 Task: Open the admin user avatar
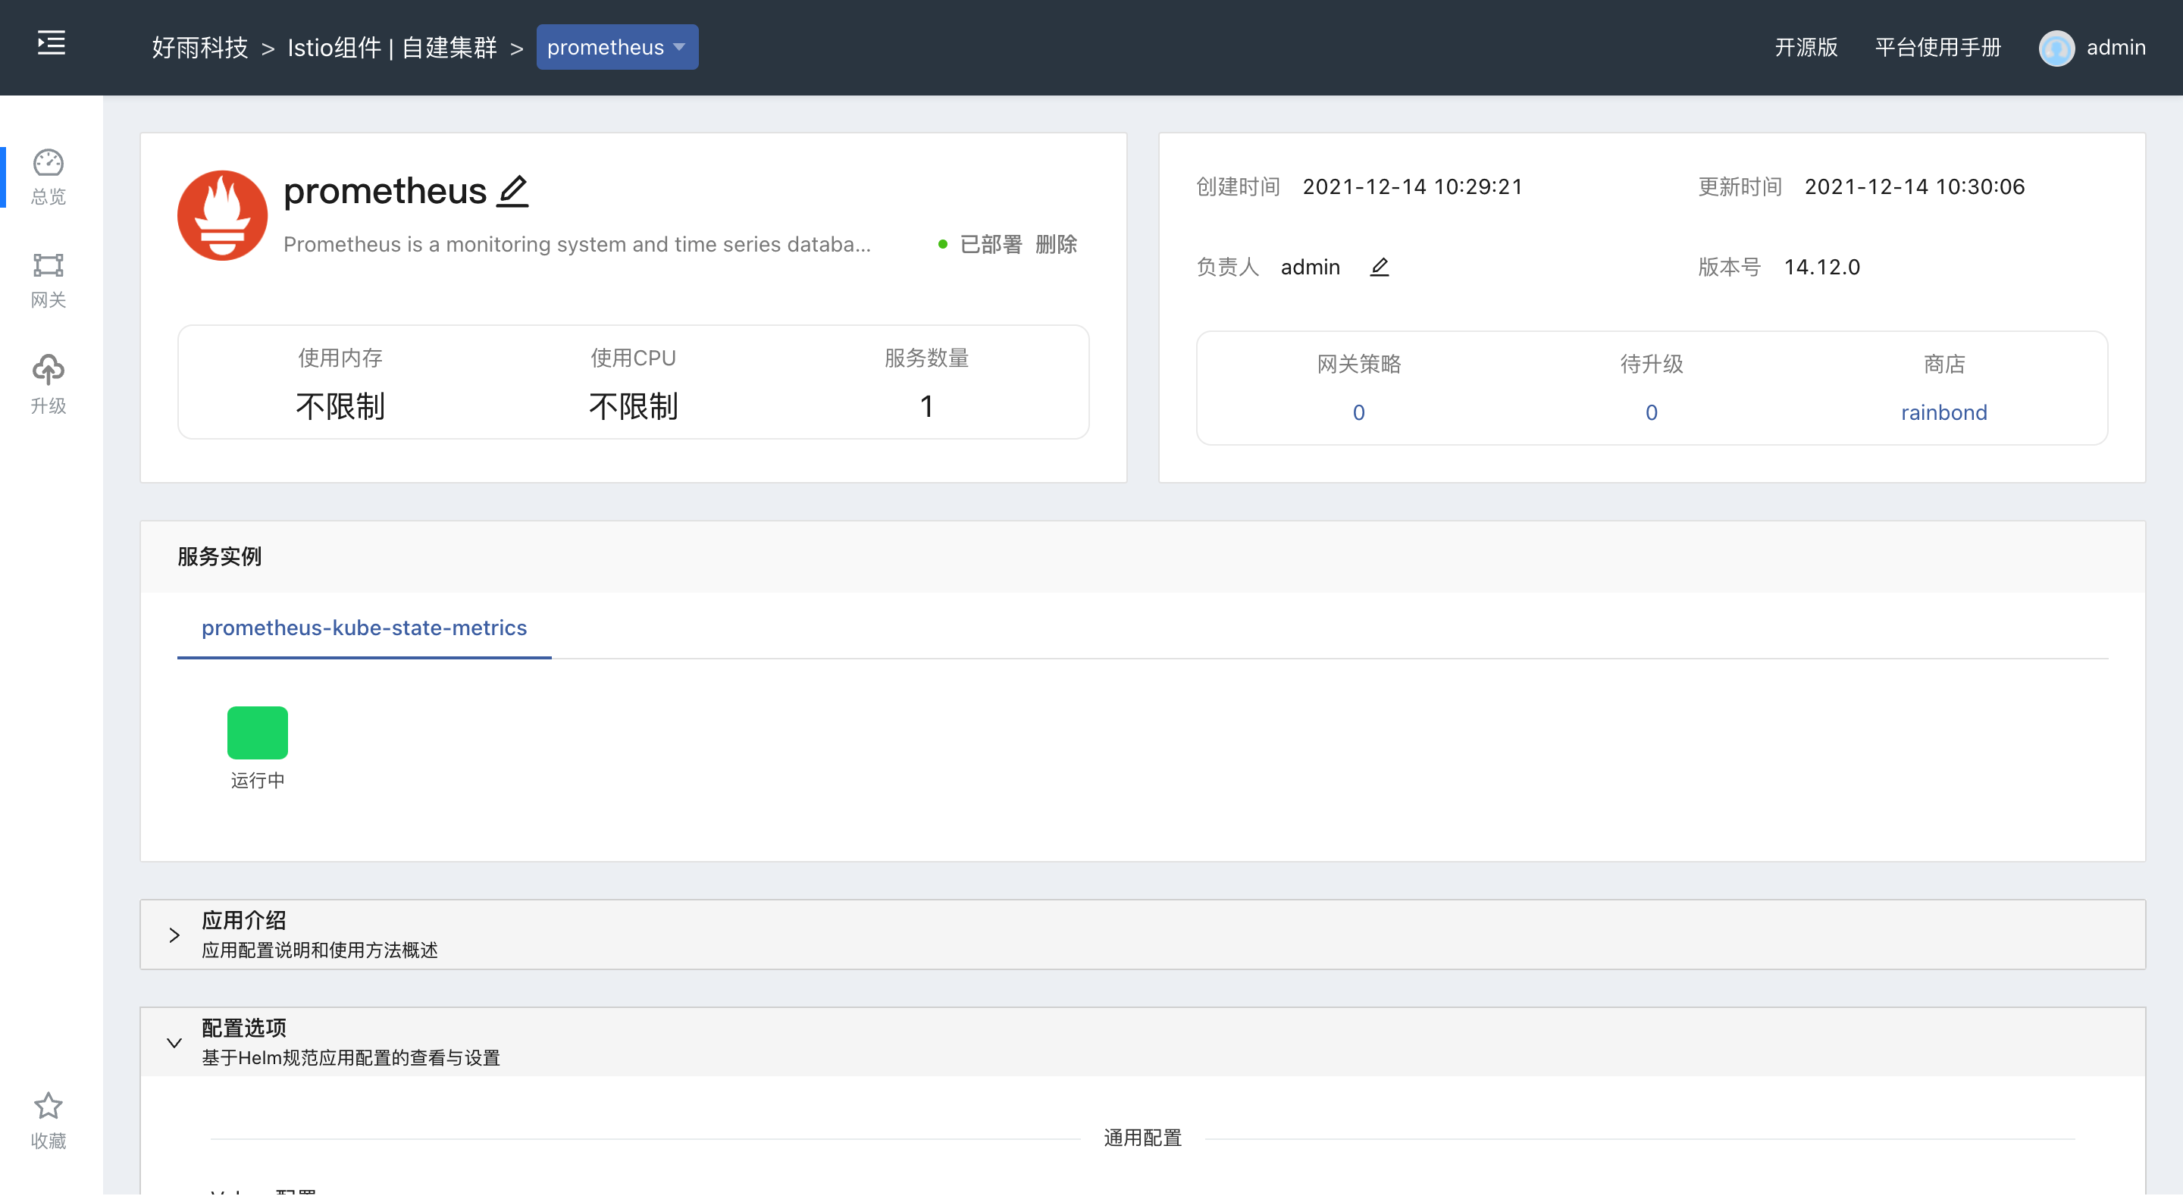pos(2056,48)
